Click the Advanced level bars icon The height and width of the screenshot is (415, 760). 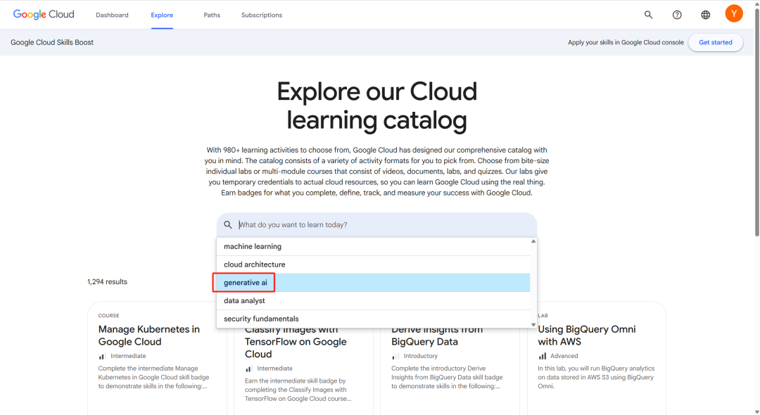coord(543,356)
